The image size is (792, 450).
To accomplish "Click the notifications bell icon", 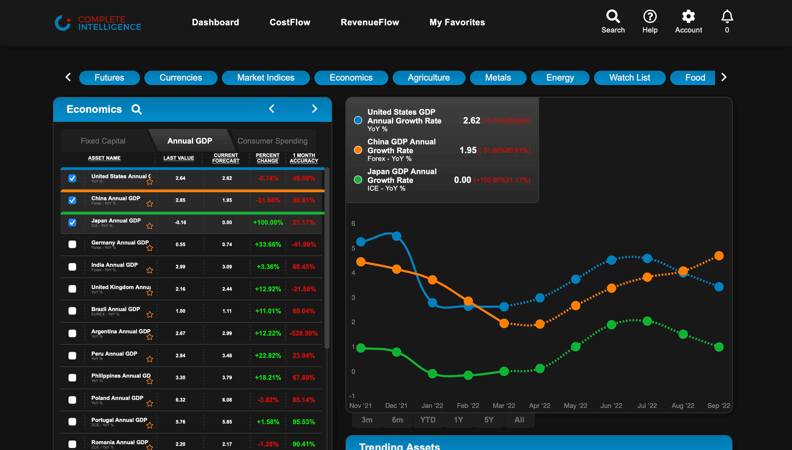I will click(727, 17).
